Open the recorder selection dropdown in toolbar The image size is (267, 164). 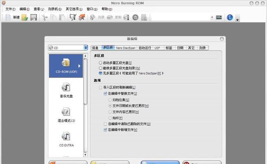[182, 17]
